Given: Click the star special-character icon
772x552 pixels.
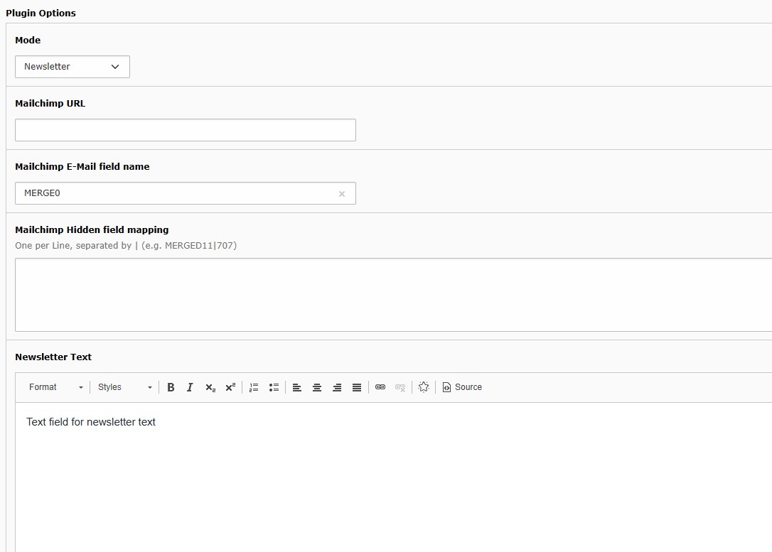Looking at the screenshot, I should tap(424, 387).
